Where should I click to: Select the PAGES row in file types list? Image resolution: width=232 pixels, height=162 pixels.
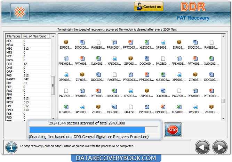28,79
